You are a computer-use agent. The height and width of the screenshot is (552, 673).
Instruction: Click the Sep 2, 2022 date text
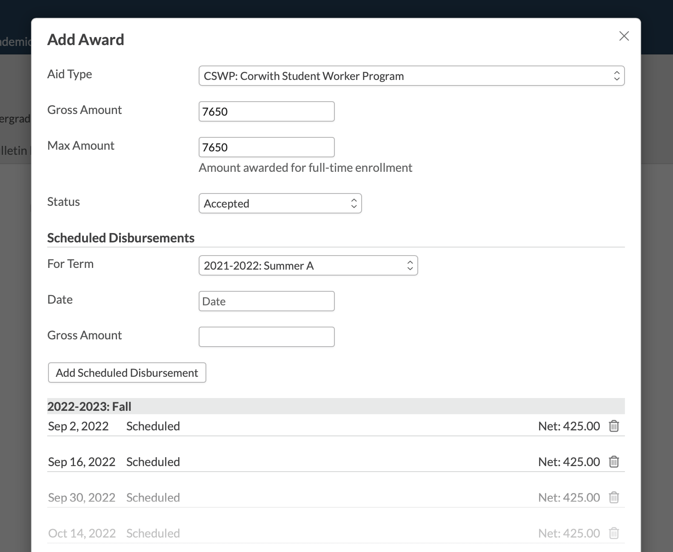tap(78, 426)
